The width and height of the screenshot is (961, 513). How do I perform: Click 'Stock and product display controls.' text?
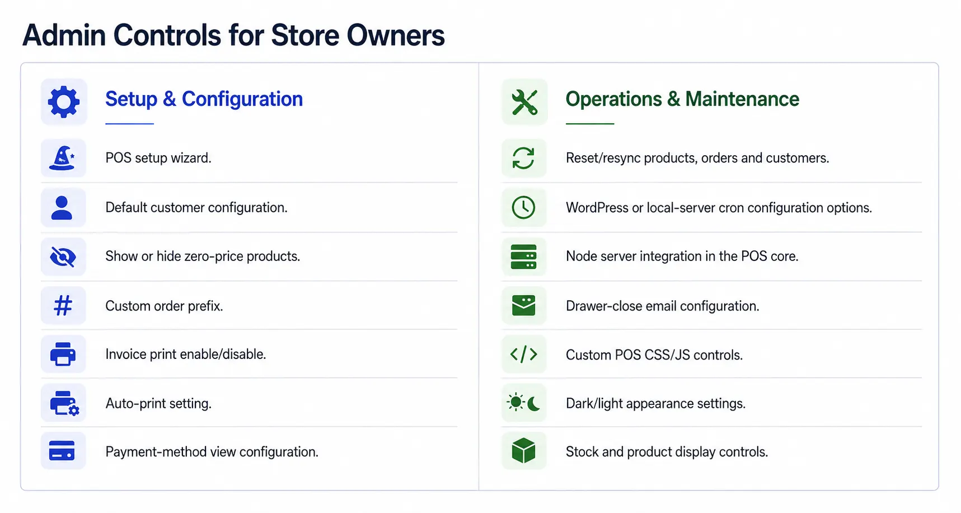(x=667, y=452)
